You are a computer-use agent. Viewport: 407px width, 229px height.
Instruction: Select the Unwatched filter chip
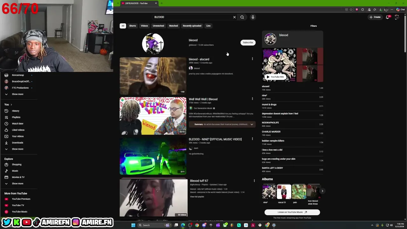158,26
